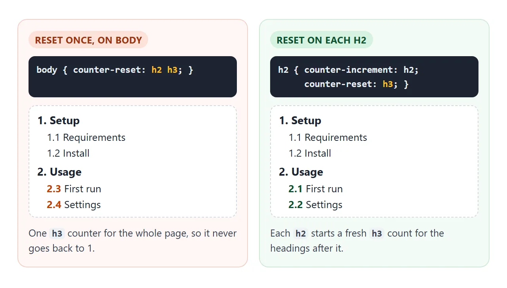Click the "h2 { counter-increment: h2;" code line
Viewport: 507px width, 288px height.
coord(349,70)
